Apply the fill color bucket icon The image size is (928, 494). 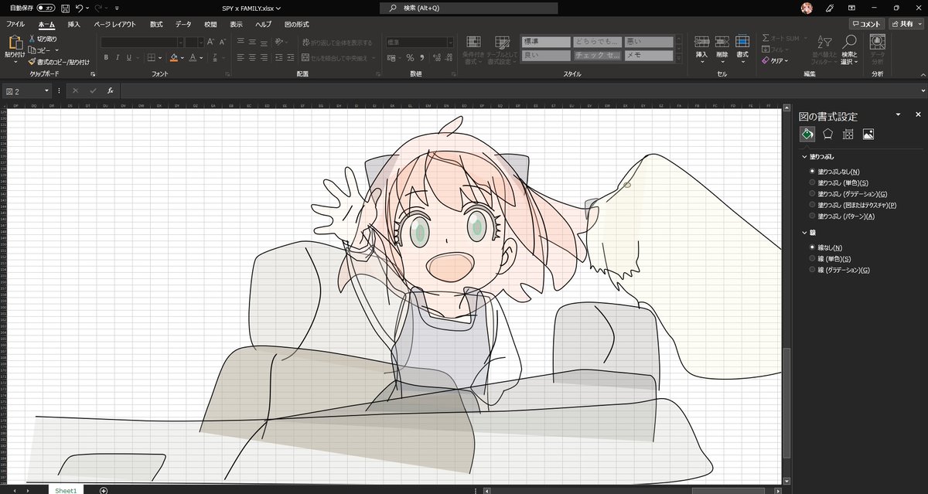(x=174, y=57)
